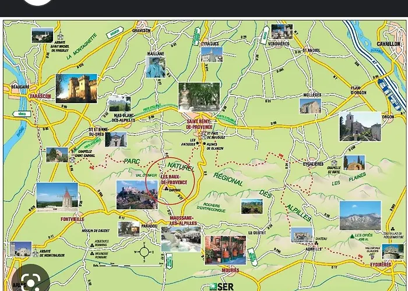
Task: Click the Maussane-les-Alpilles town label
Action: coord(184,221)
